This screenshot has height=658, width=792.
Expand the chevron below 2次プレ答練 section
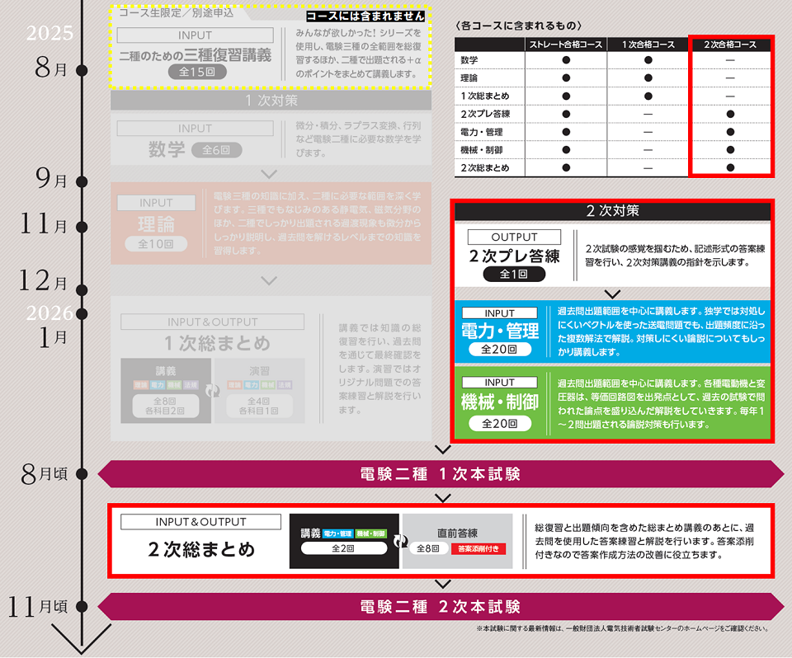611,293
